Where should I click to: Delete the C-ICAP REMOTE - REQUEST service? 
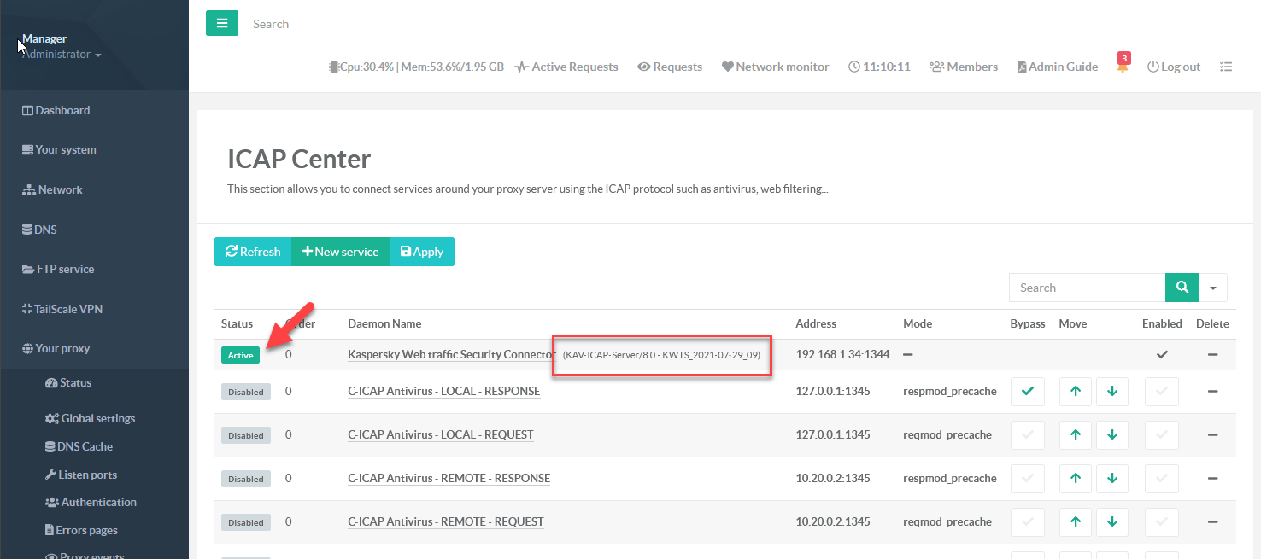(1212, 522)
